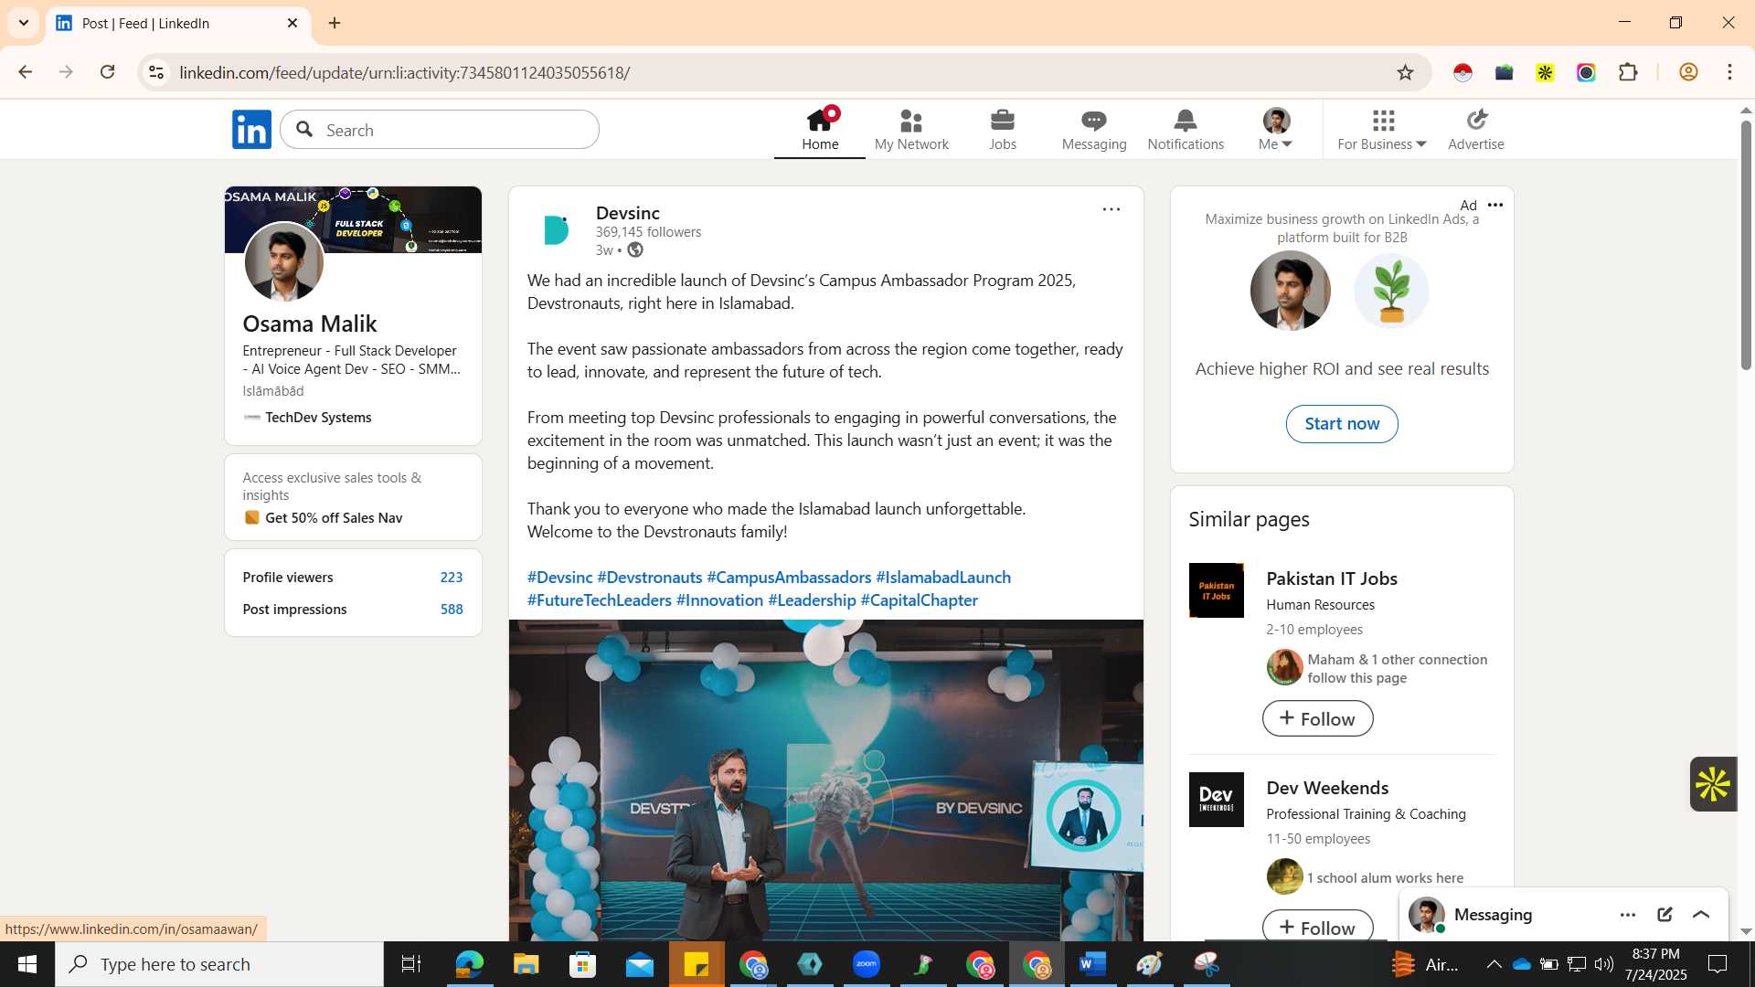
Task: Open the Devsinc launch event photo
Action: tap(825, 780)
